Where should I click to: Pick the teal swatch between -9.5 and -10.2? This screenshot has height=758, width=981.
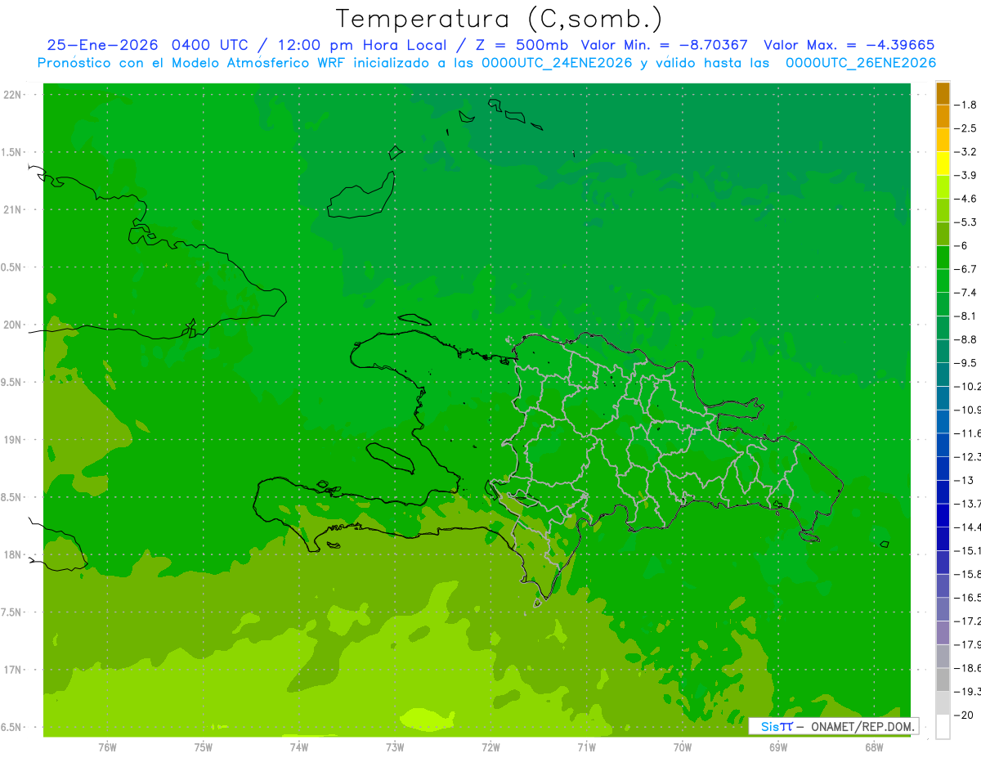click(943, 375)
